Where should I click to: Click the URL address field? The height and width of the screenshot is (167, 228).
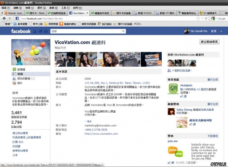108,18
